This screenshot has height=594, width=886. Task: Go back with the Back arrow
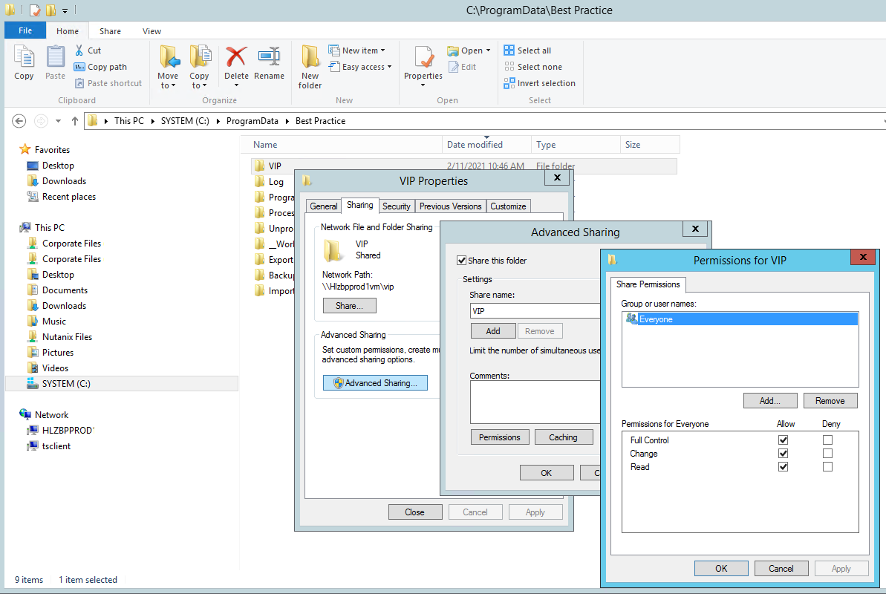tap(19, 121)
